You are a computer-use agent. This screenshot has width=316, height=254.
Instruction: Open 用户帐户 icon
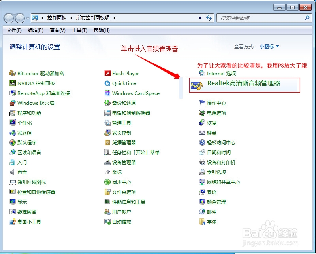pyautogui.click(x=107, y=212)
